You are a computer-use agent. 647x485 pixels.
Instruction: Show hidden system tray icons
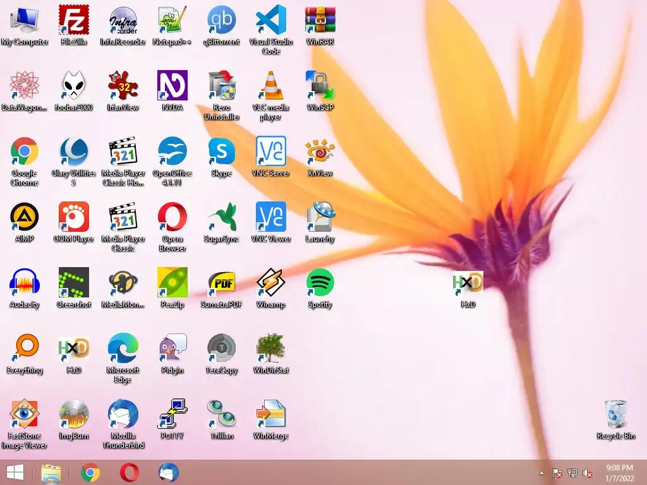(541, 473)
